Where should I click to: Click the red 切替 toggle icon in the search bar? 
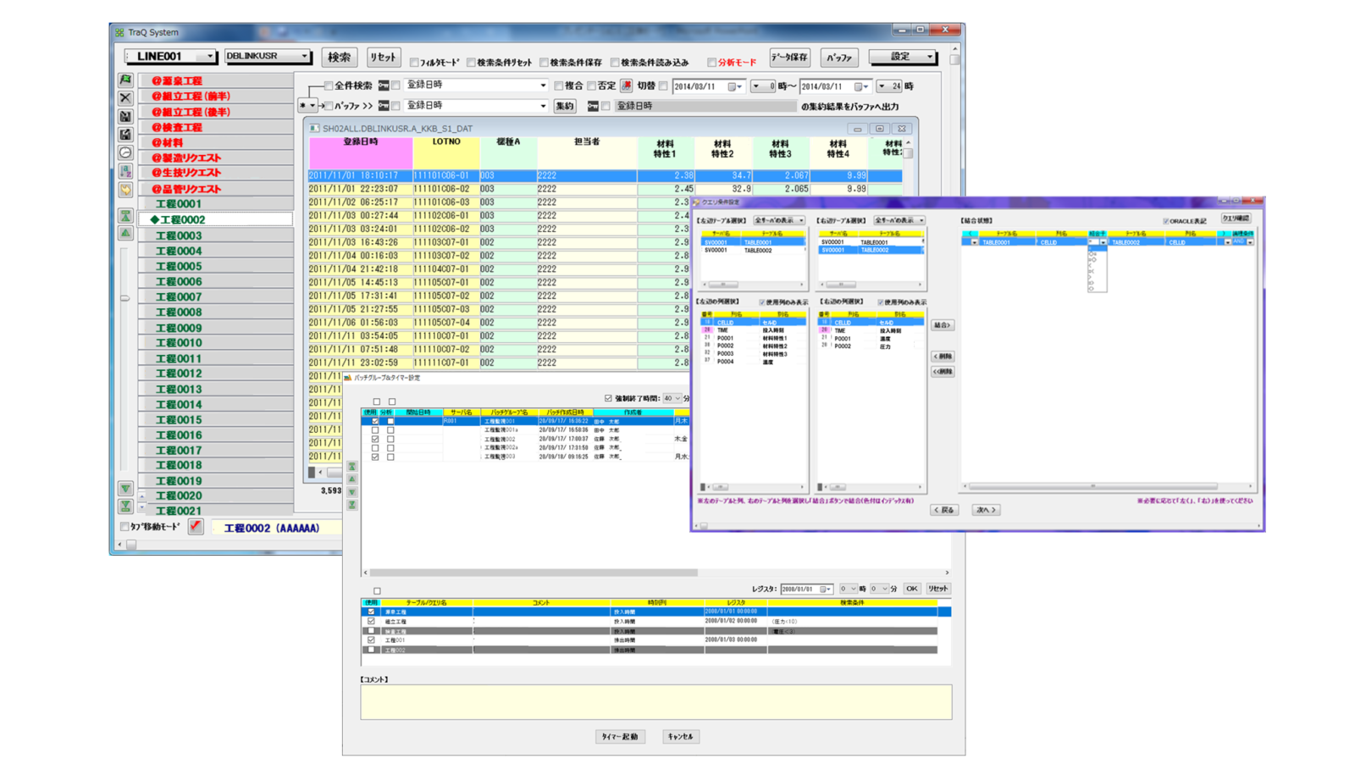625,86
